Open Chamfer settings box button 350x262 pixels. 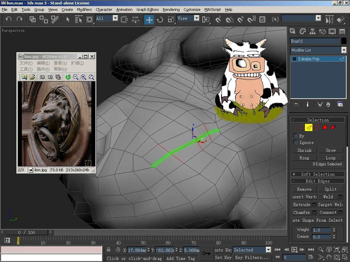tap(314, 212)
